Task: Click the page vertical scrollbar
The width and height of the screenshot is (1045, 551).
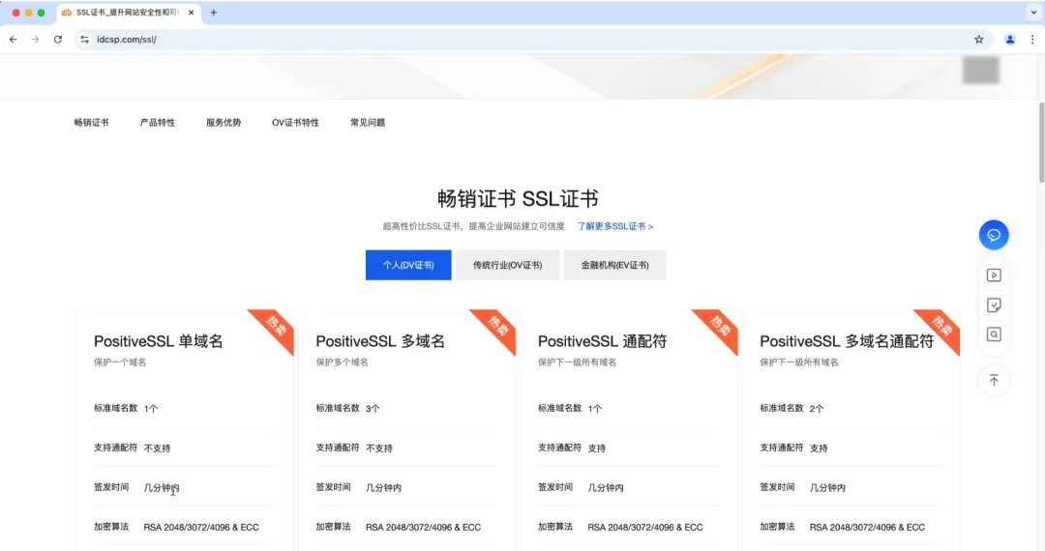Action: 1041,142
